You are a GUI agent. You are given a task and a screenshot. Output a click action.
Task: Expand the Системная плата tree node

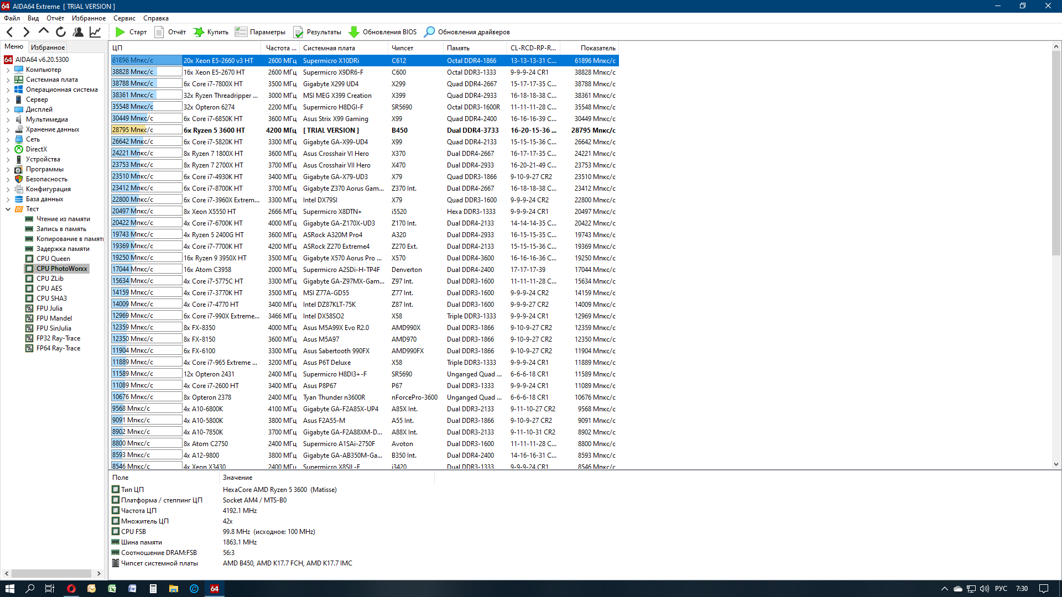[x=8, y=80]
